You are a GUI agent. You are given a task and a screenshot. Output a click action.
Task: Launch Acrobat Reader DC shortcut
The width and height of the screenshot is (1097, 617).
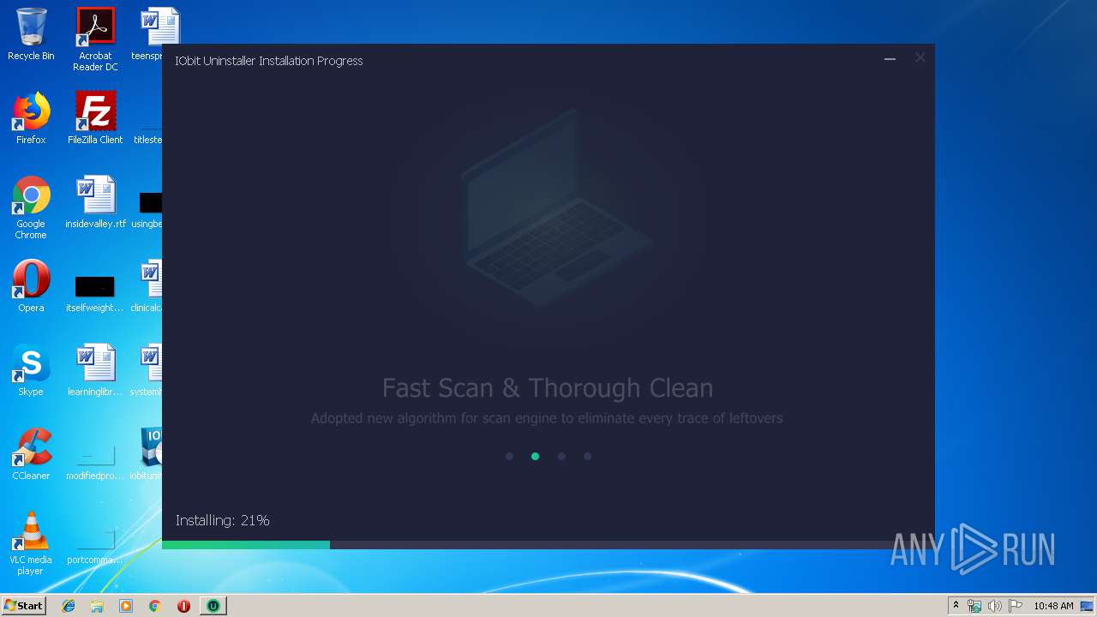click(95, 39)
